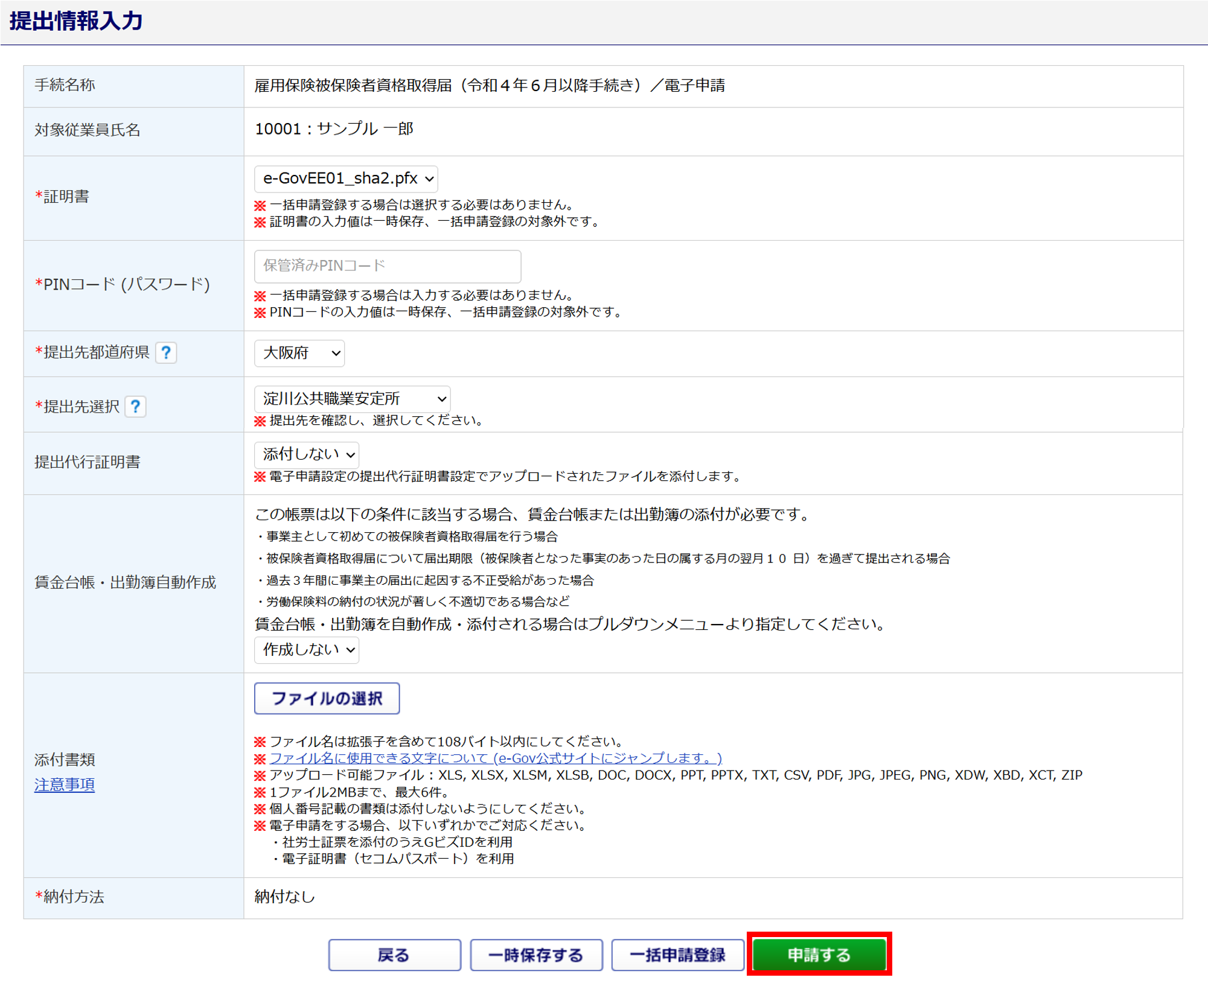Open the 添付しない proxy certificate dropdown

coord(307,454)
